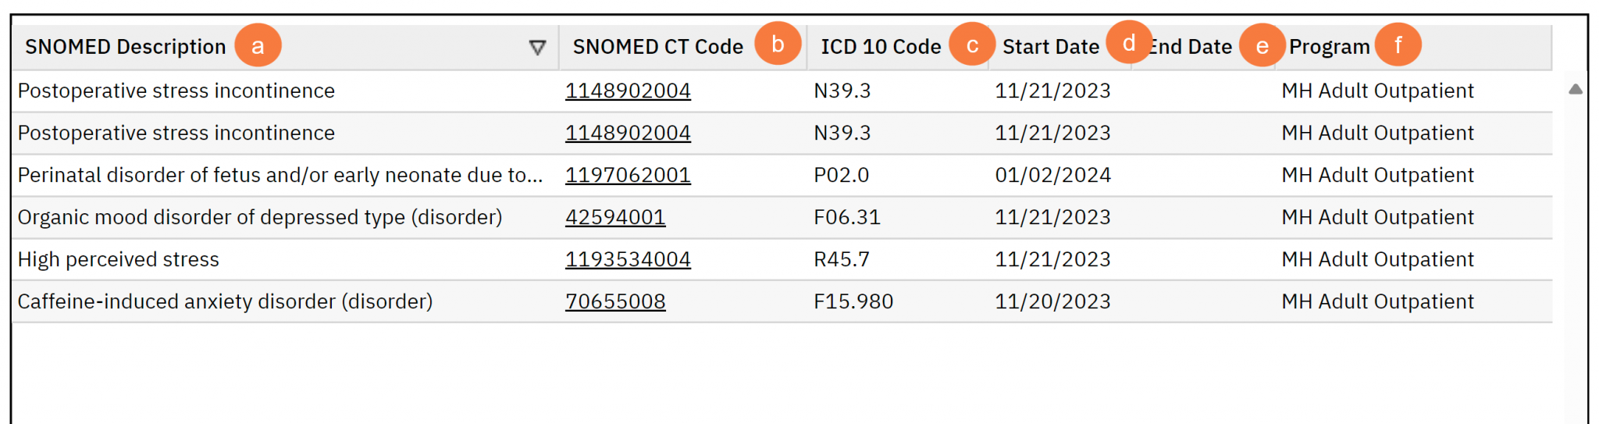
Task: Click orange marker labeled e
Action: pyautogui.click(x=1262, y=45)
